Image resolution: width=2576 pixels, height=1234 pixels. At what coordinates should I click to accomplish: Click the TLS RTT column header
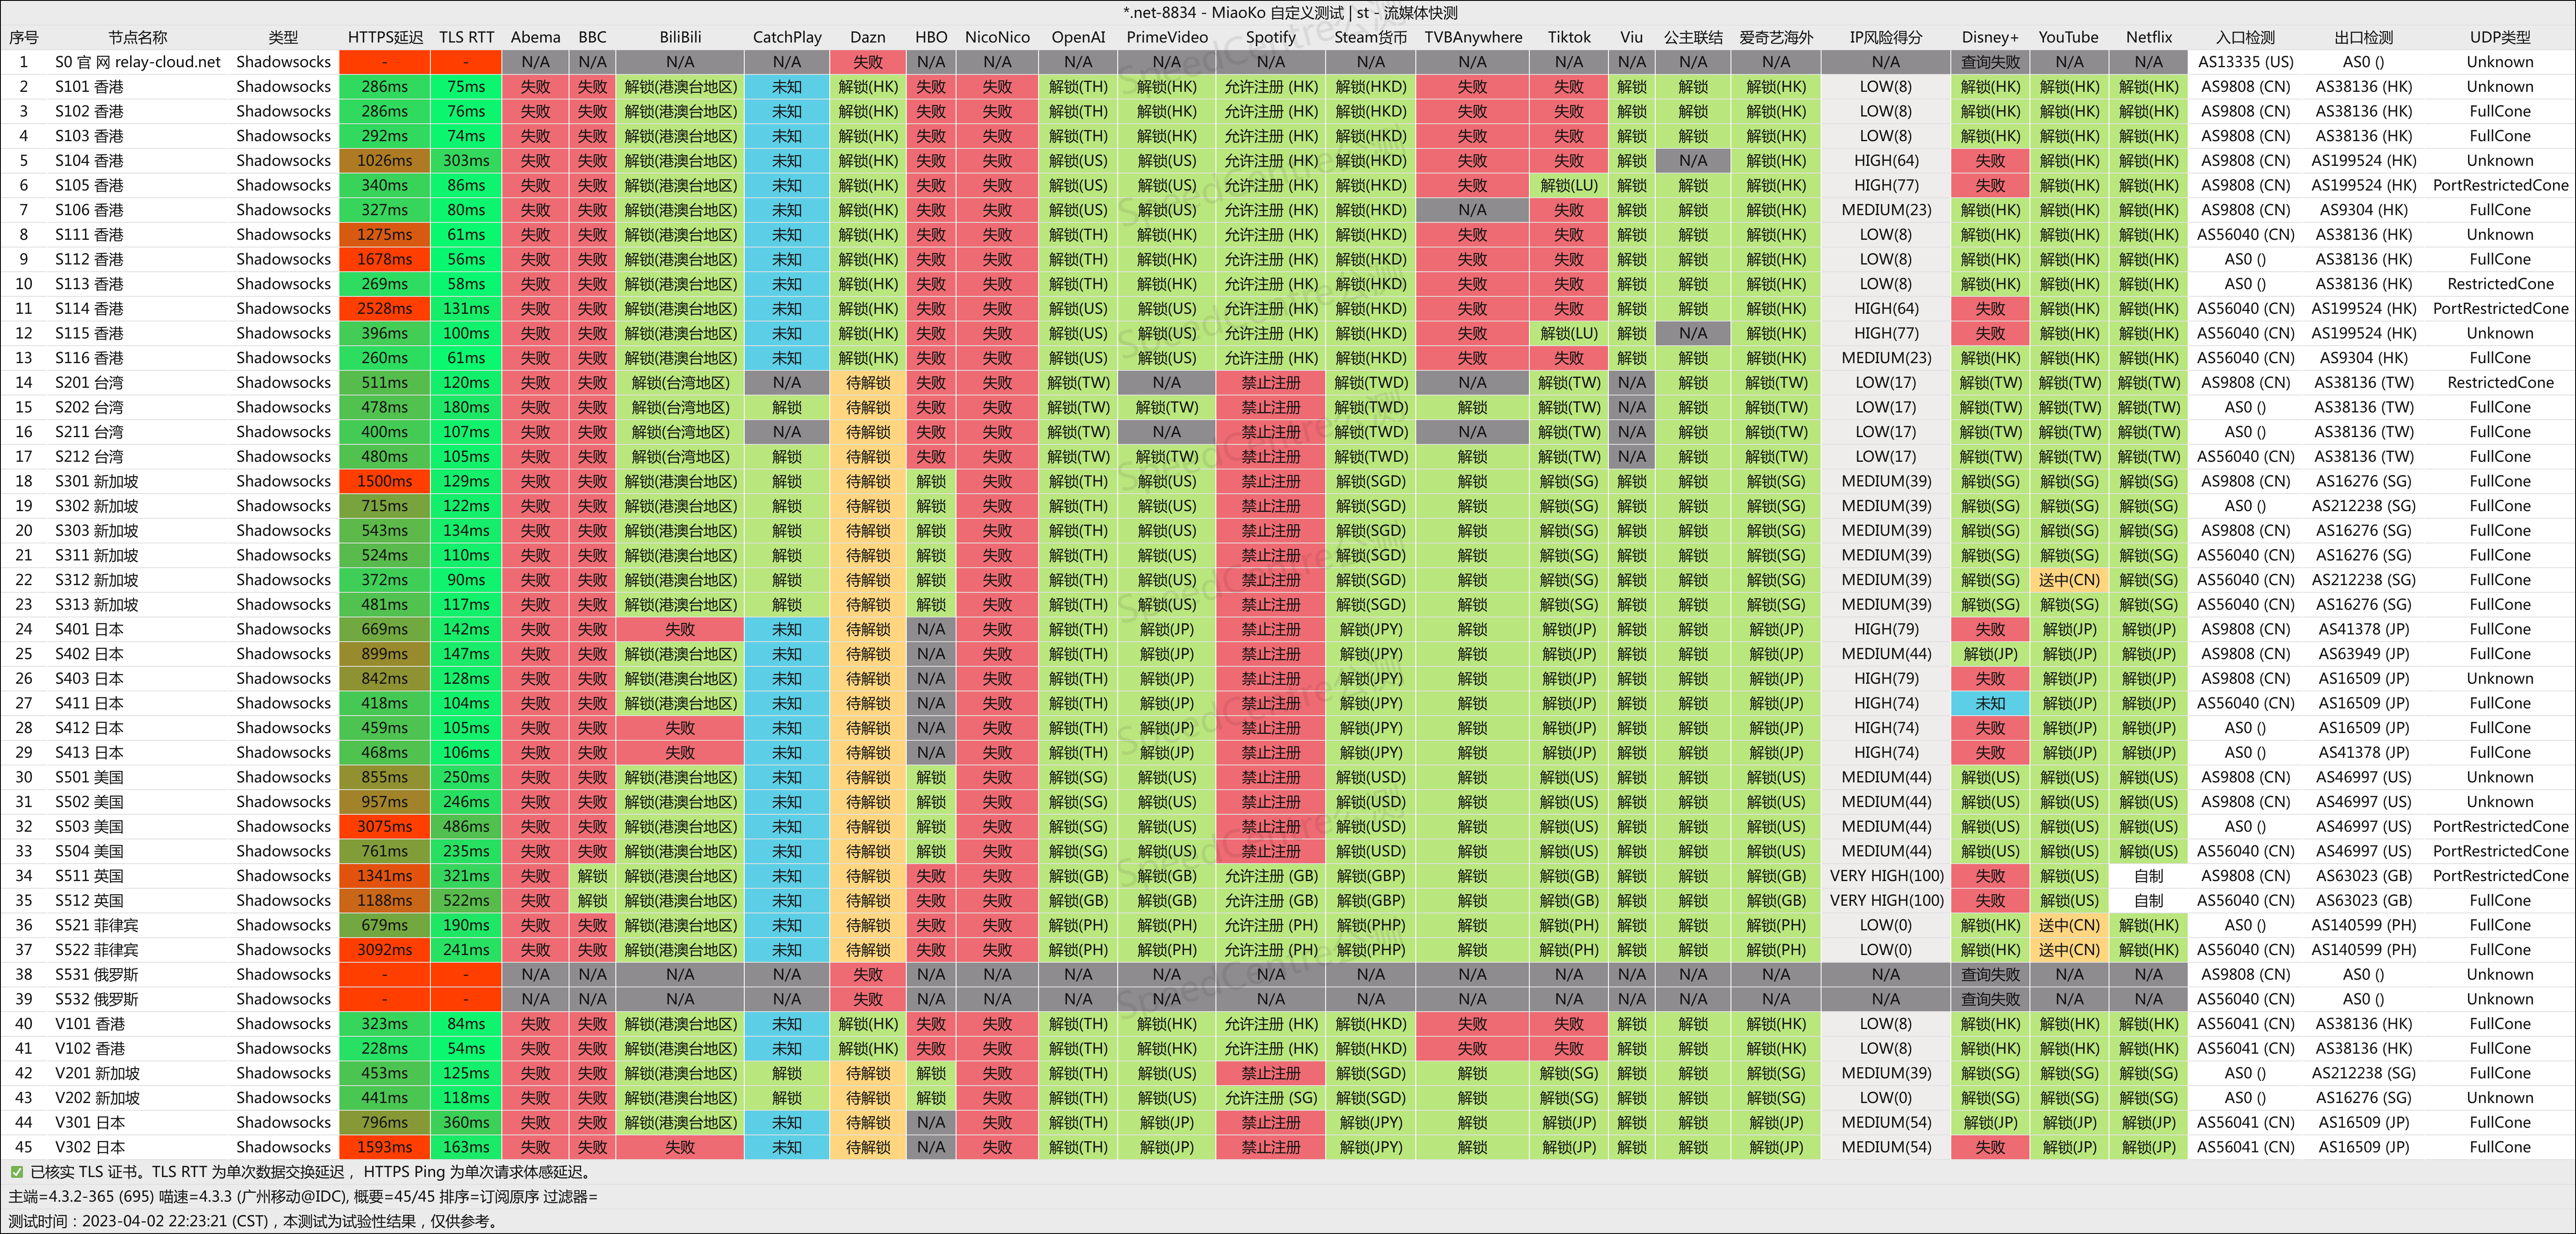[x=466, y=37]
